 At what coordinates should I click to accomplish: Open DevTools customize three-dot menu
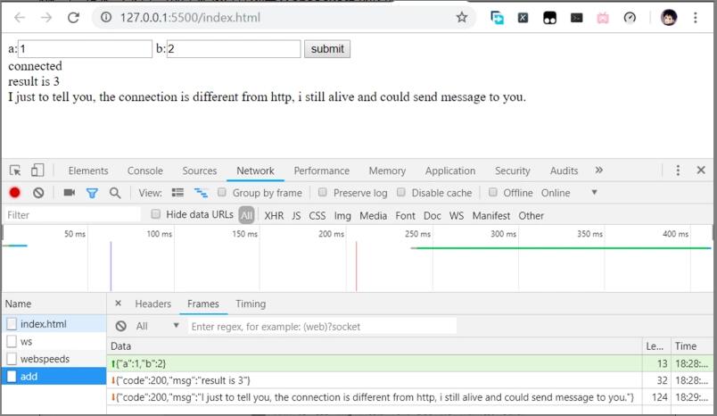(678, 171)
